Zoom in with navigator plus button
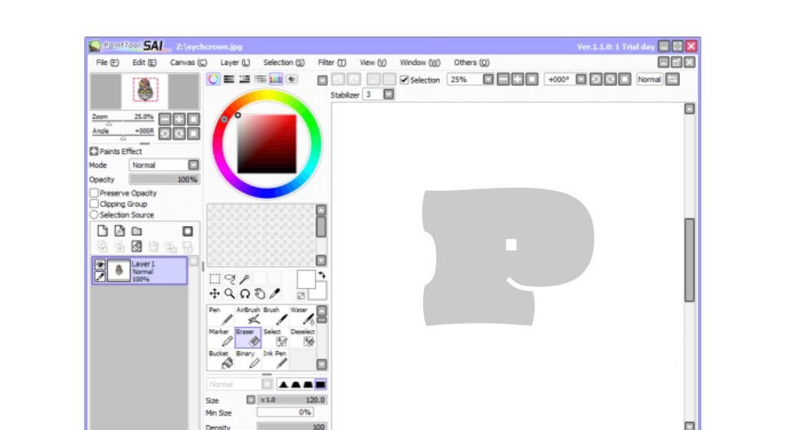The height and width of the screenshot is (430, 785). coord(179,119)
